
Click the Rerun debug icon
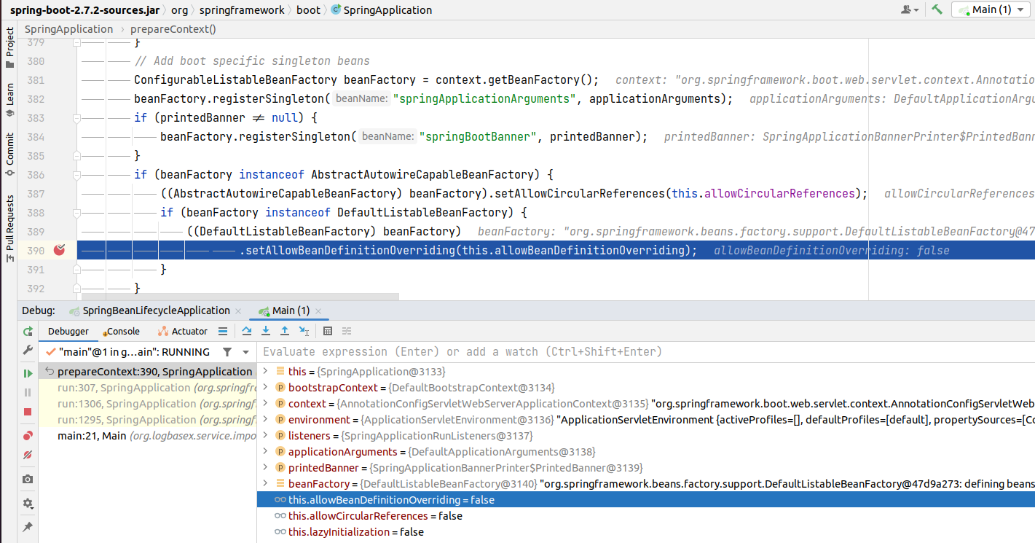coord(28,331)
